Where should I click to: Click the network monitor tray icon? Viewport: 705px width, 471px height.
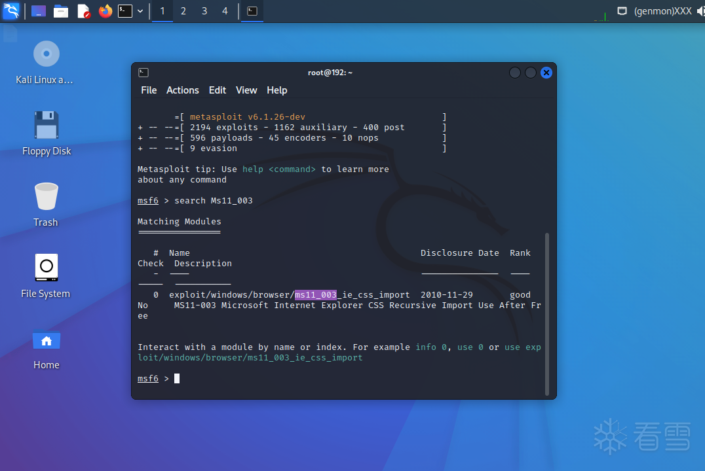pyautogui.click(x=622, y=10)
